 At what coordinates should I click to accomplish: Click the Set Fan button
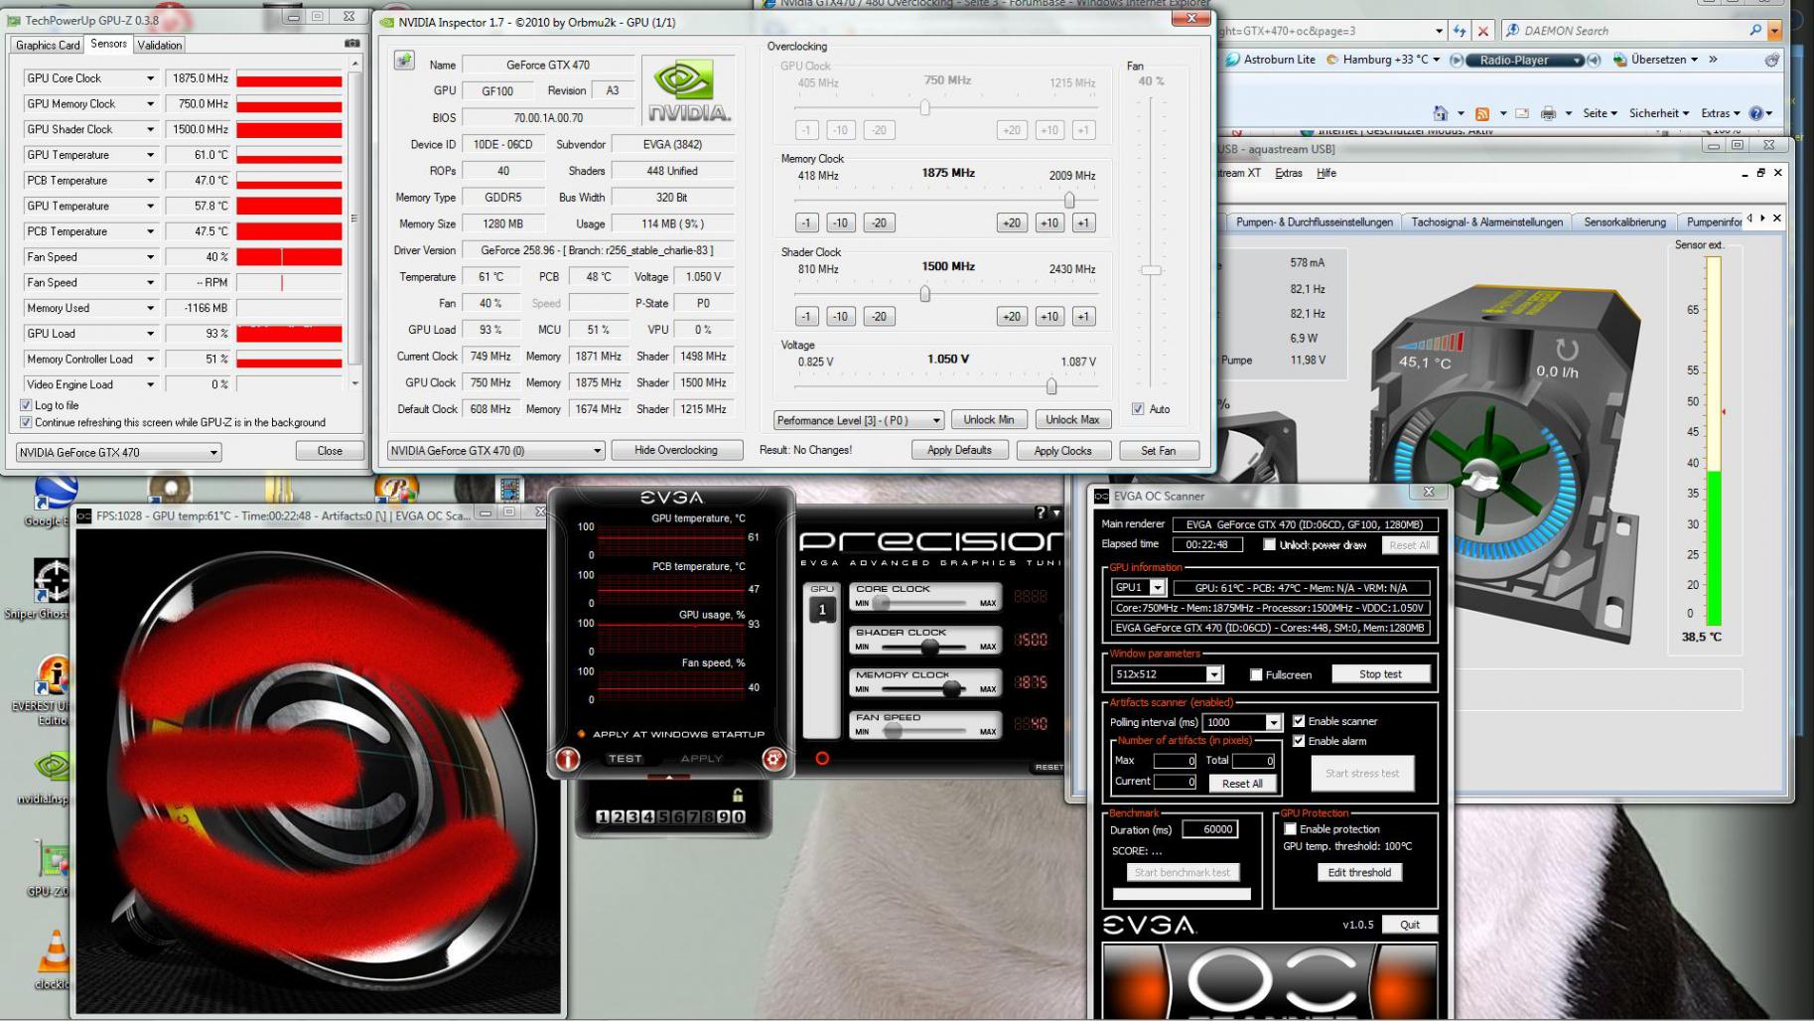(x=1158, y=451)
